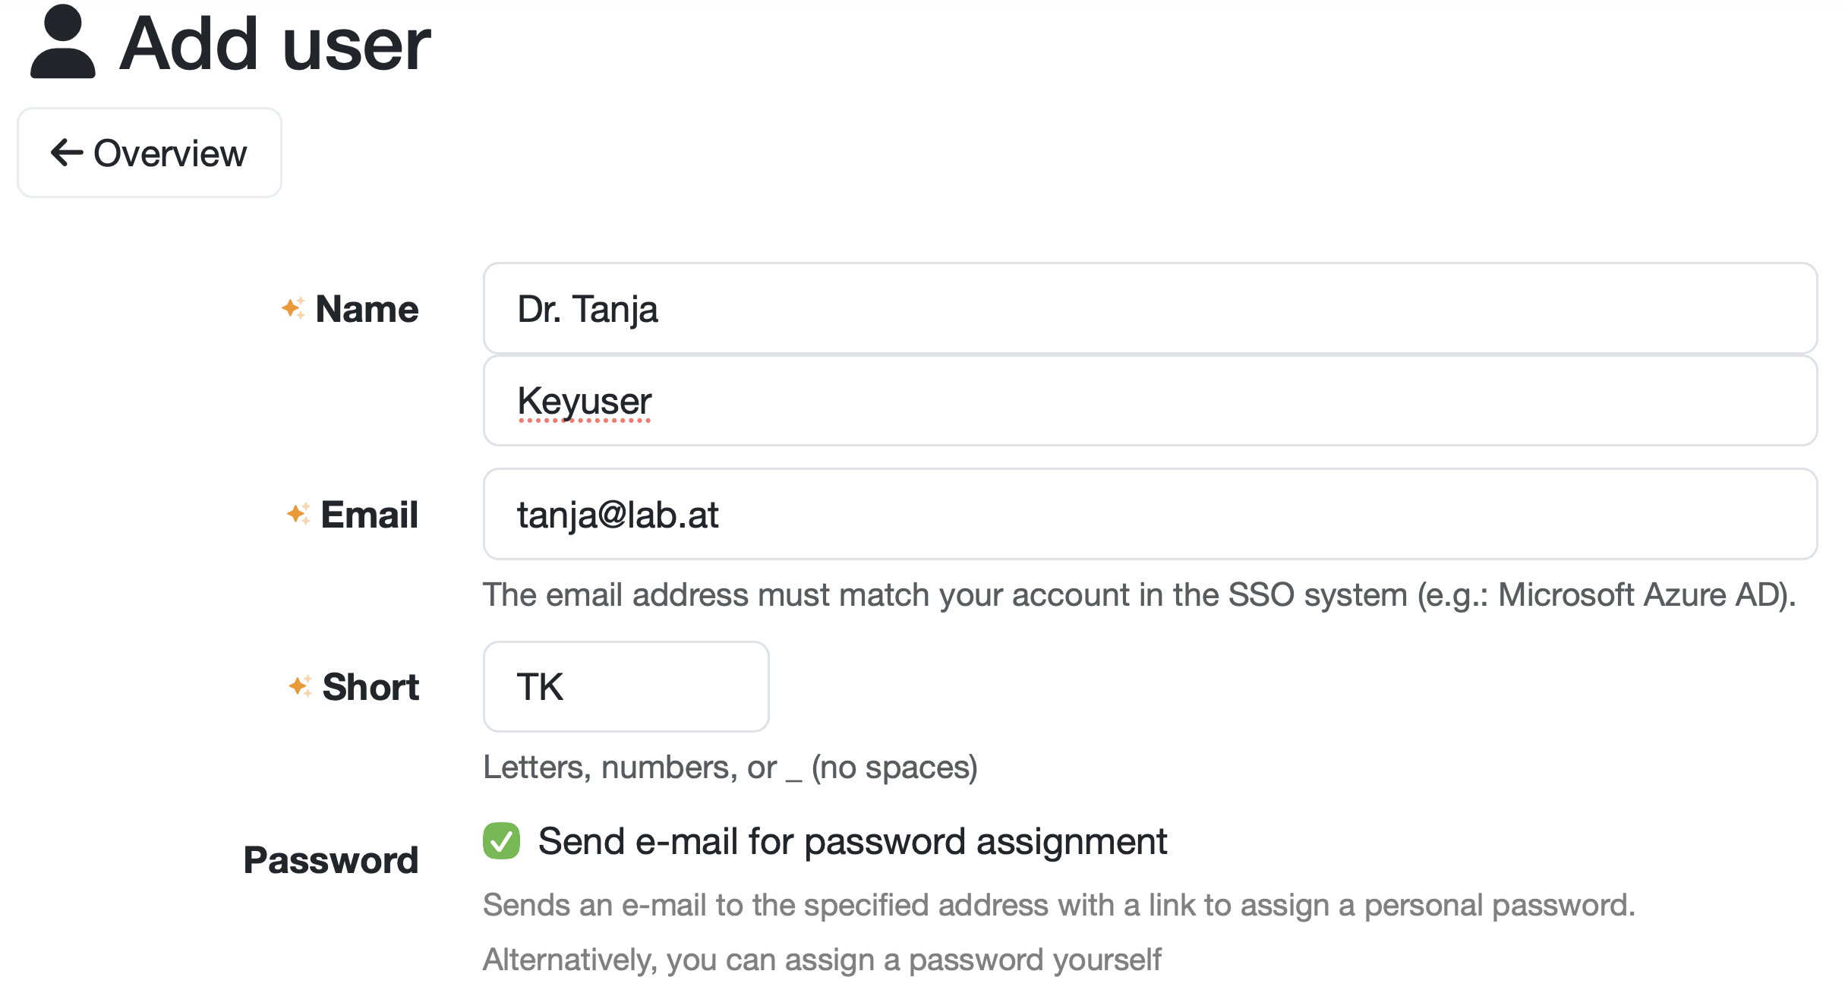Click the required star icon beside Email

pos(298,514)
